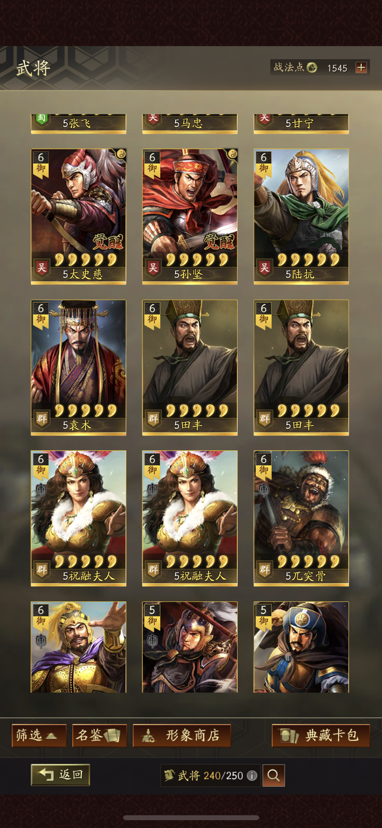
Task: Select the 5孙坚 hero card
Action: (190, 216)
